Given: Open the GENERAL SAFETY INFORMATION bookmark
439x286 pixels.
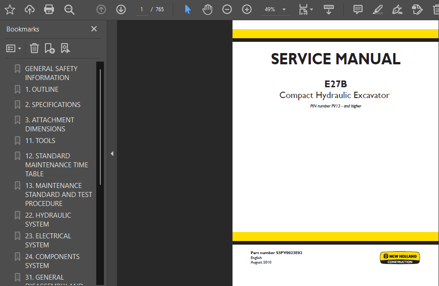Looking at the screenshot, I should coord(51,73).
